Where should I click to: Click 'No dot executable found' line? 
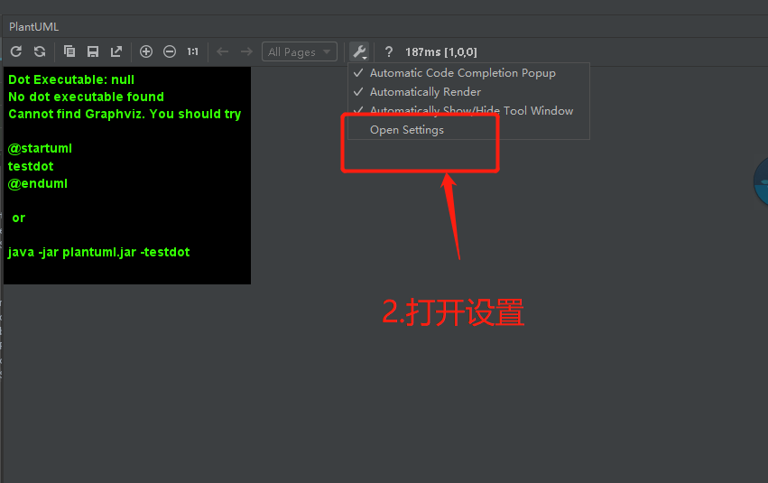pos(87,97)
